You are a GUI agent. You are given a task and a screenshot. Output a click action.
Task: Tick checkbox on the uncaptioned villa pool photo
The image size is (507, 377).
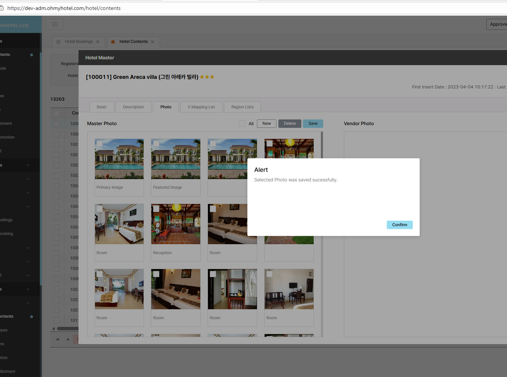pos(213,144)
